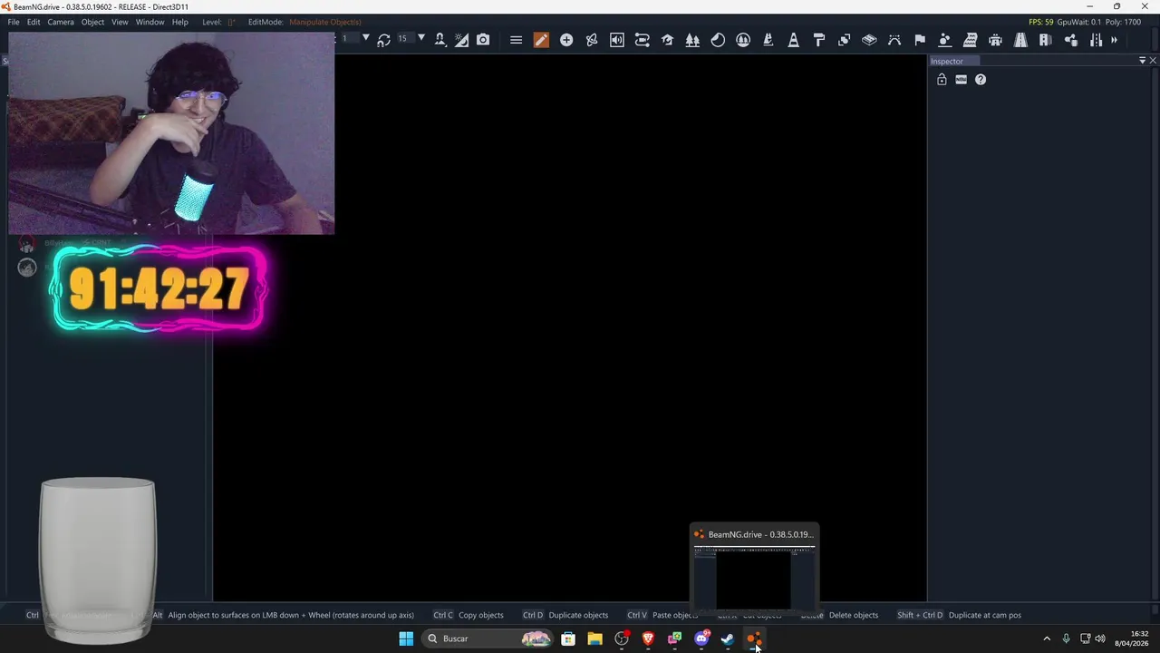The width and height of the screenshot is (1160, 653).
Task: Select the paint roller tool icon
Action: click(819, 40)
